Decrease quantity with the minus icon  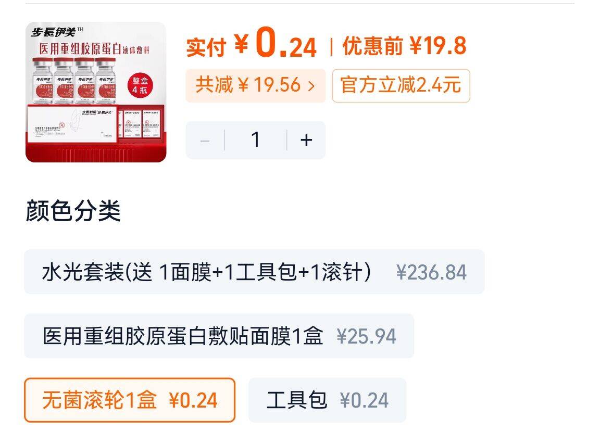205,141
